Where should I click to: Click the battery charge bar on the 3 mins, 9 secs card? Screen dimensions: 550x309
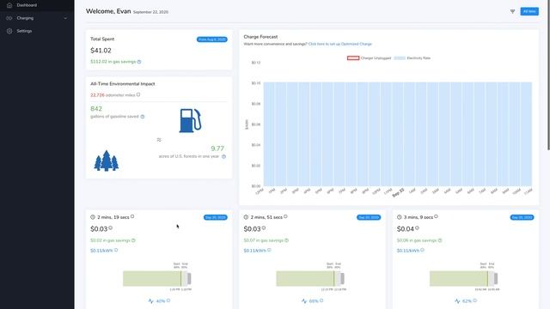click(464, 278)
